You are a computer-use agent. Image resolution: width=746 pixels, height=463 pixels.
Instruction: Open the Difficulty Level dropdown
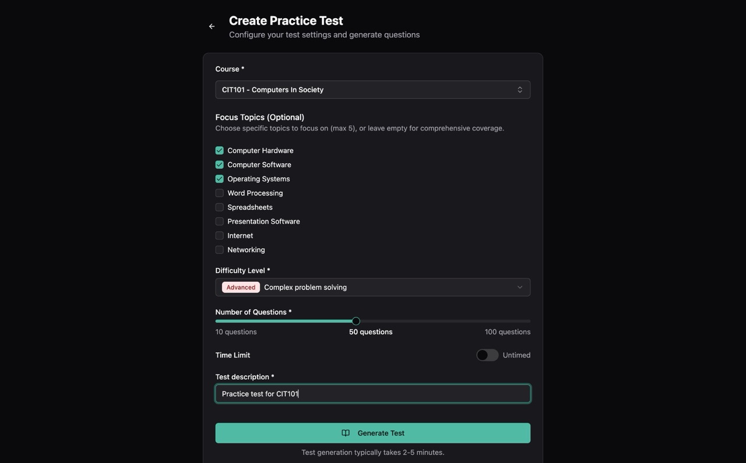372,287
